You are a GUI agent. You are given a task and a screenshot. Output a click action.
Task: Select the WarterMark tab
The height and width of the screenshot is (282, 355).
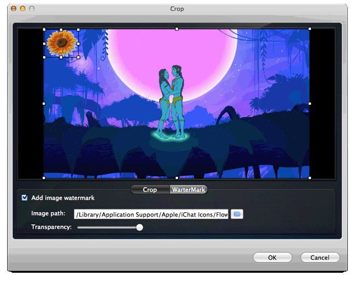click(x=188, y=189)
